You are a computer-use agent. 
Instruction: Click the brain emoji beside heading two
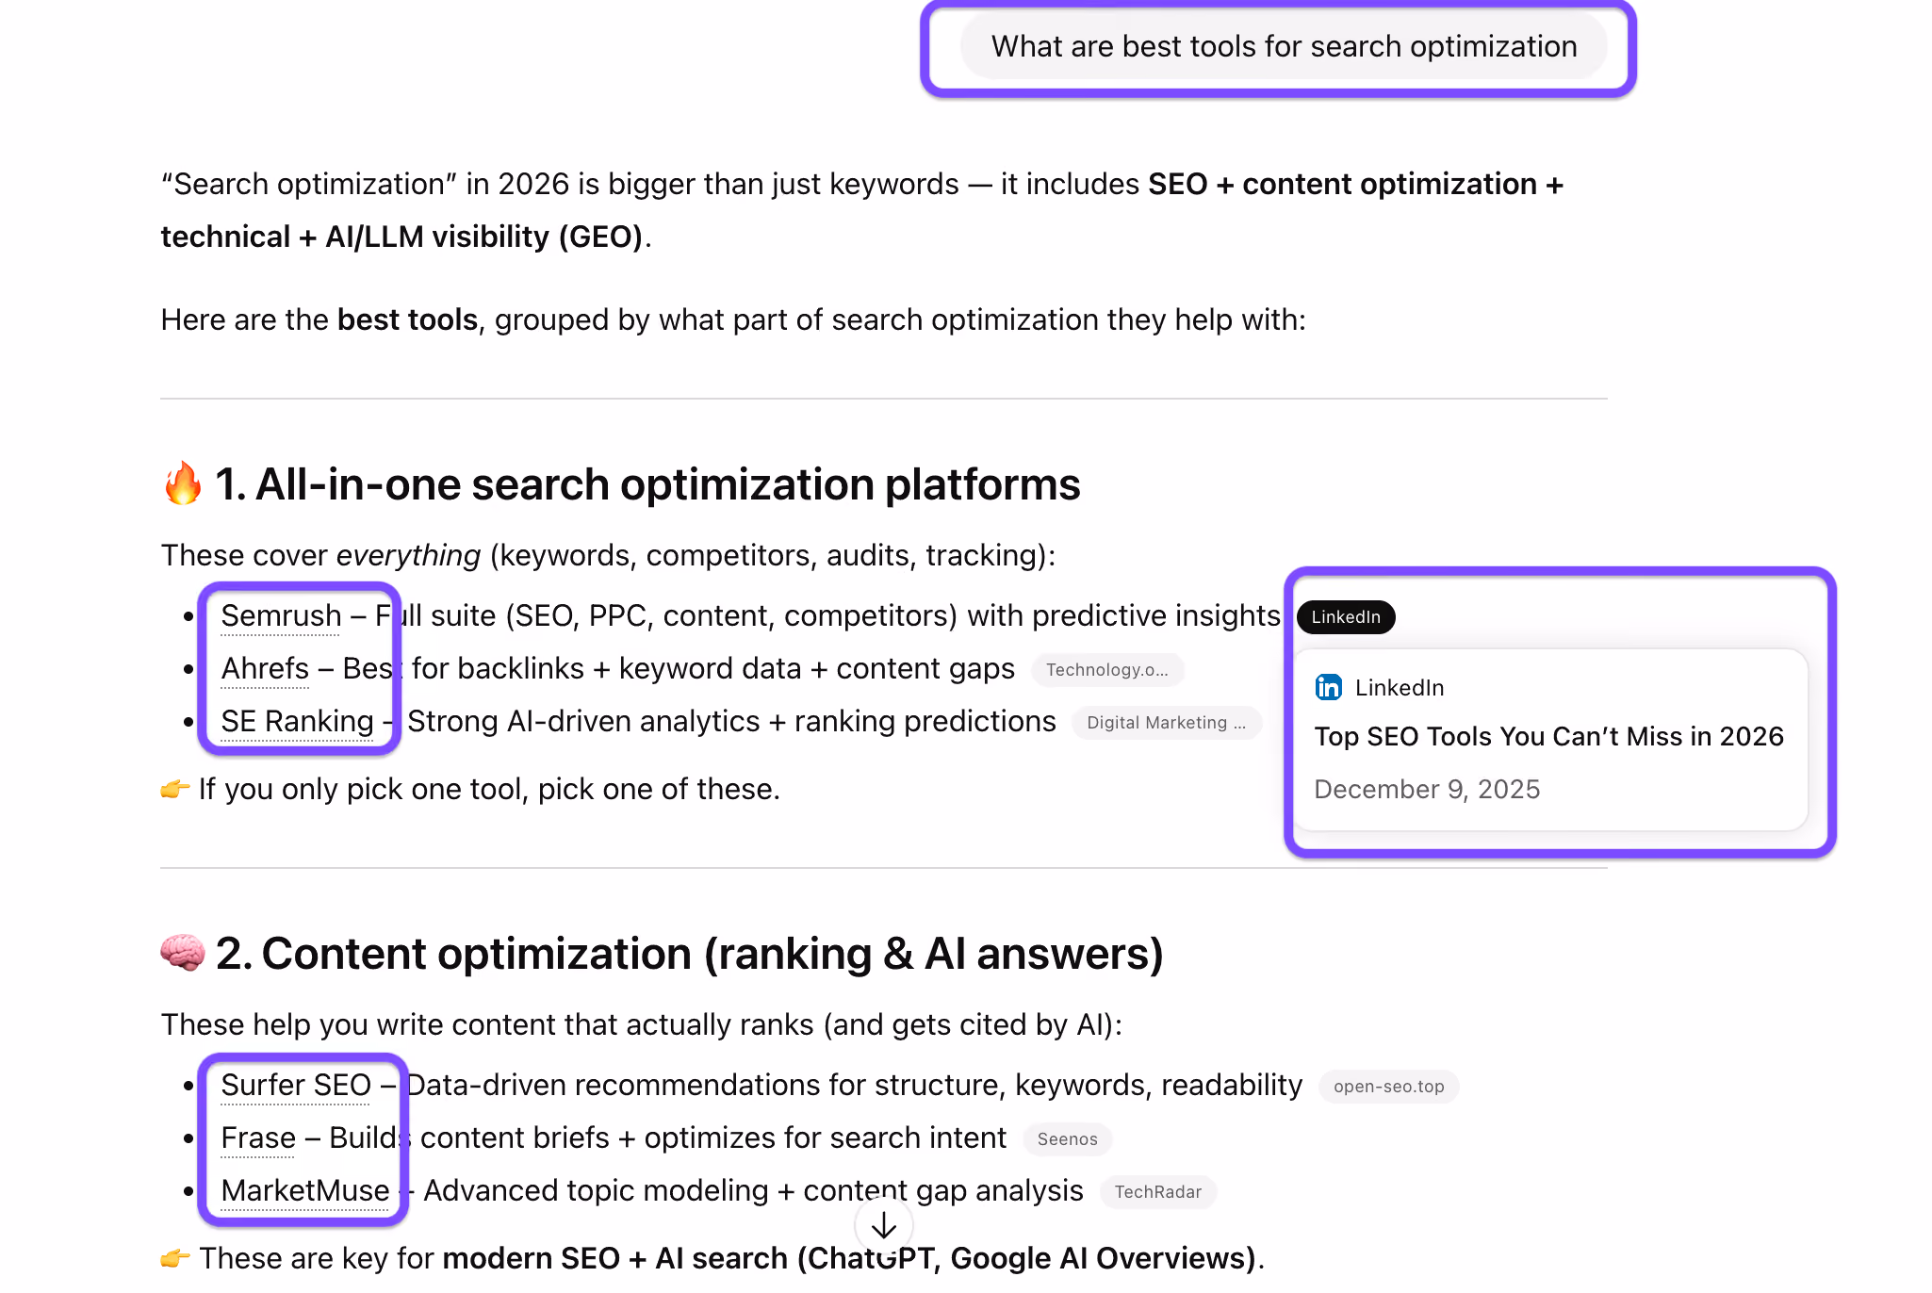point(183,953)
